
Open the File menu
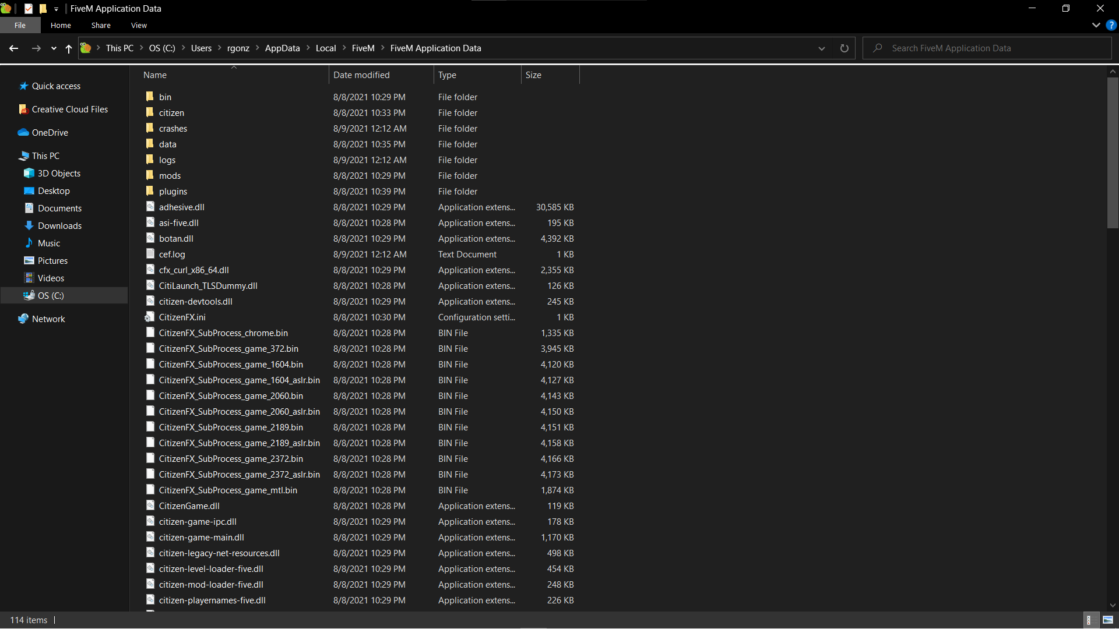coord(20,25)
